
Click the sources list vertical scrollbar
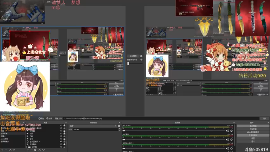tap(66, 143)
